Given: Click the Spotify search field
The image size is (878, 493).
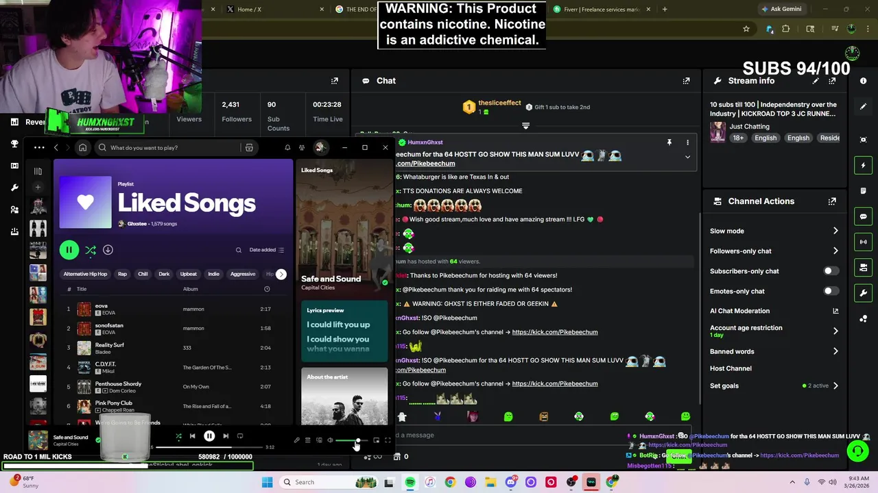Looking at the screenshot, I should click(x=175, y=148).
